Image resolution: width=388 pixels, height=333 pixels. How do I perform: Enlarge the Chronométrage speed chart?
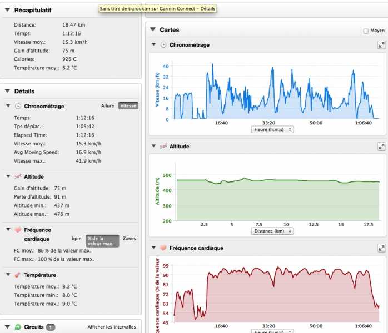click(381, 45)
